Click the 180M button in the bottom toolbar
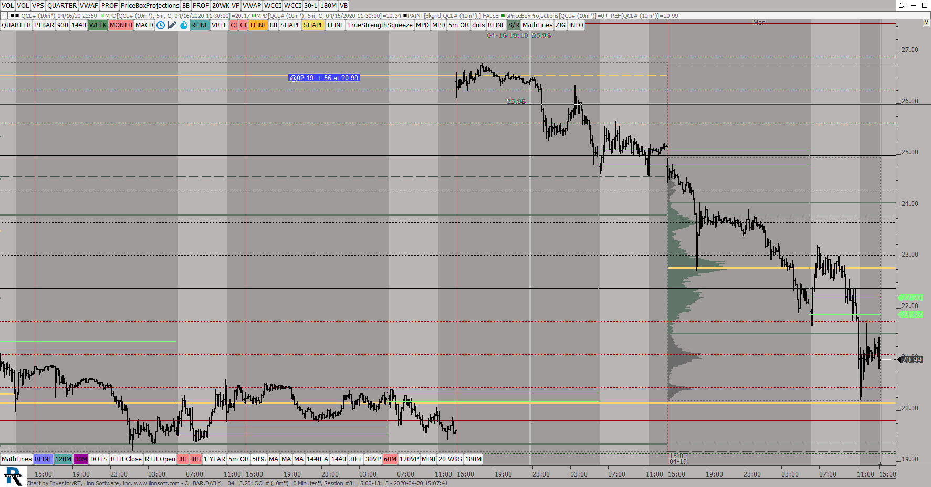931x487 pixels. 473,459
